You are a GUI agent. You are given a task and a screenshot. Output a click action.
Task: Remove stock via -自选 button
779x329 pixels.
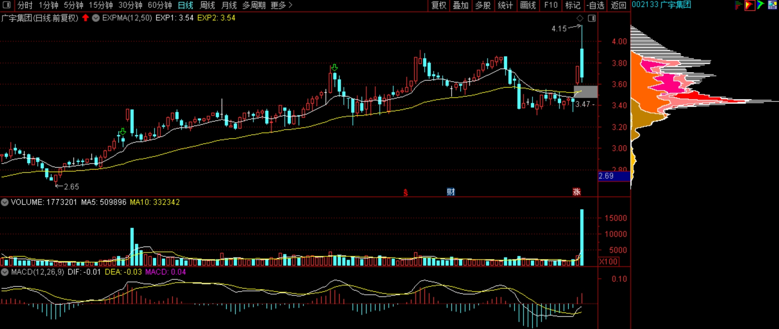click(x=596, y=6)
